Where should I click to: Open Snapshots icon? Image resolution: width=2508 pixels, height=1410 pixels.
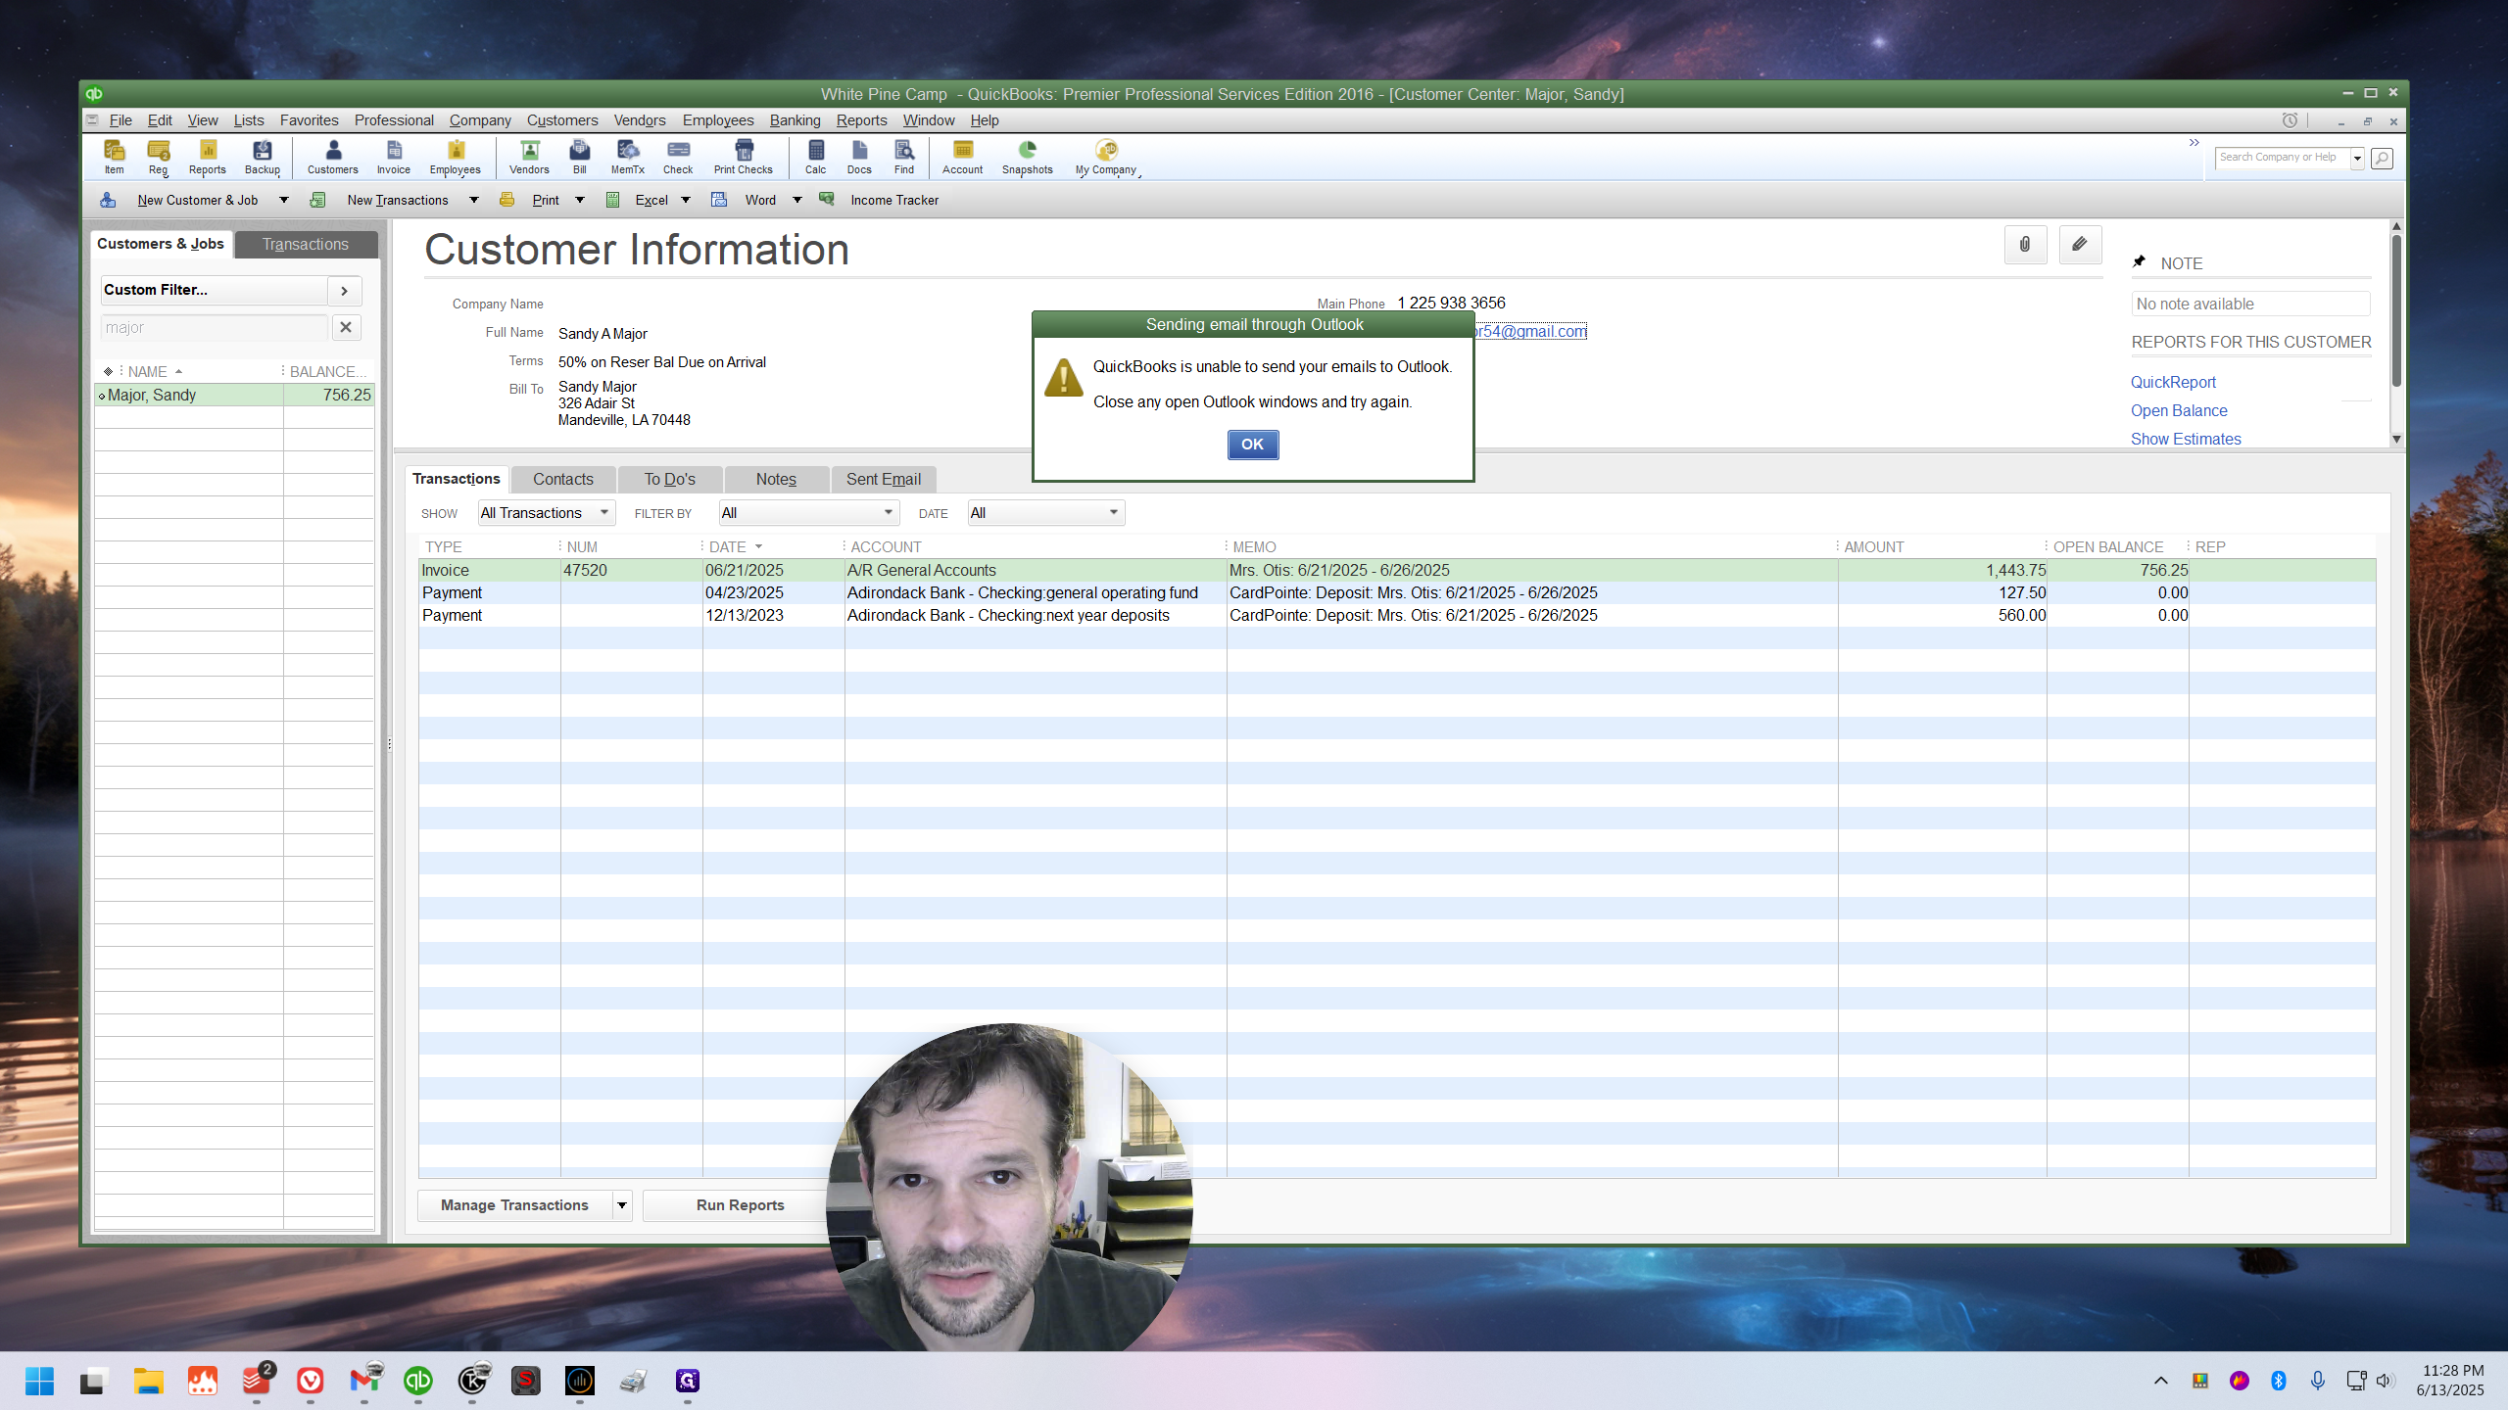pos(1028,157)
